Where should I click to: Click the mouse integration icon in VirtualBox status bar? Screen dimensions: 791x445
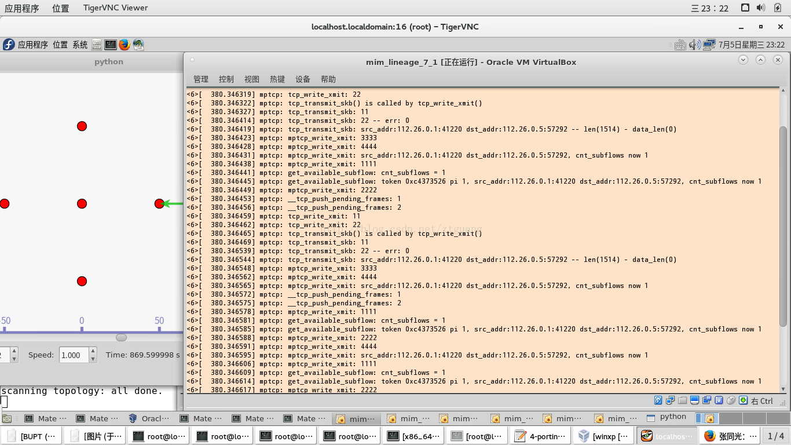click(x=731, y=400)
